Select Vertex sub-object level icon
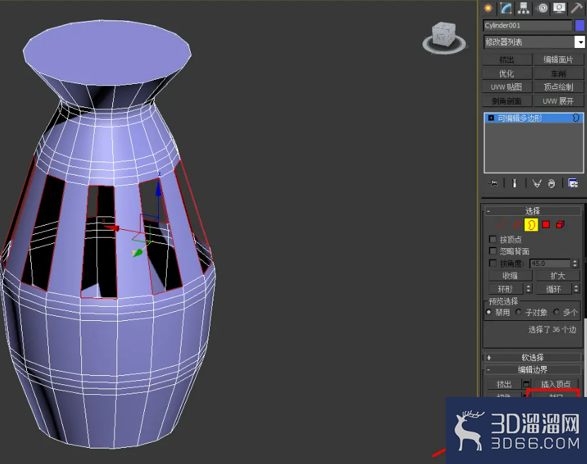This screenshot has width=587, height=464. (x=502, y=224)
